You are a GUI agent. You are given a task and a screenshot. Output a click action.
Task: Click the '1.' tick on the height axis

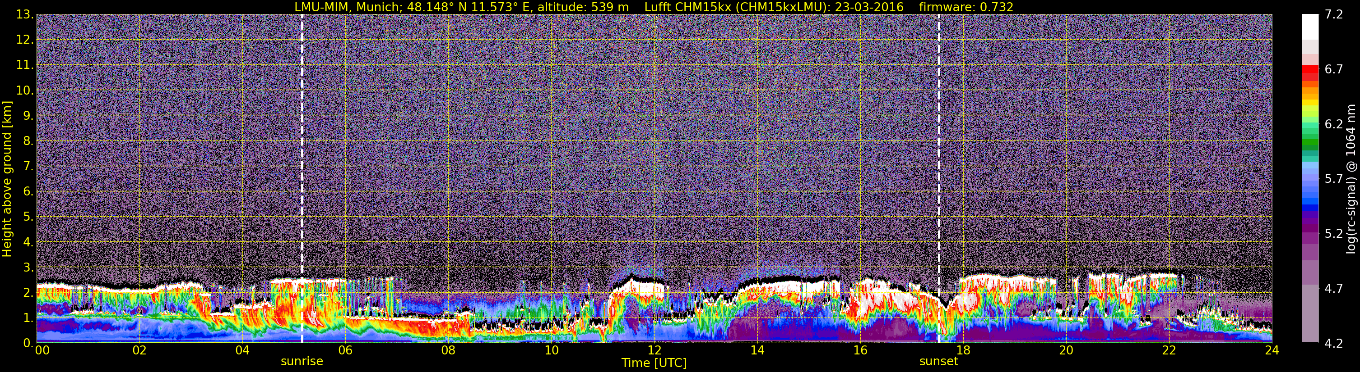(28, 318)
